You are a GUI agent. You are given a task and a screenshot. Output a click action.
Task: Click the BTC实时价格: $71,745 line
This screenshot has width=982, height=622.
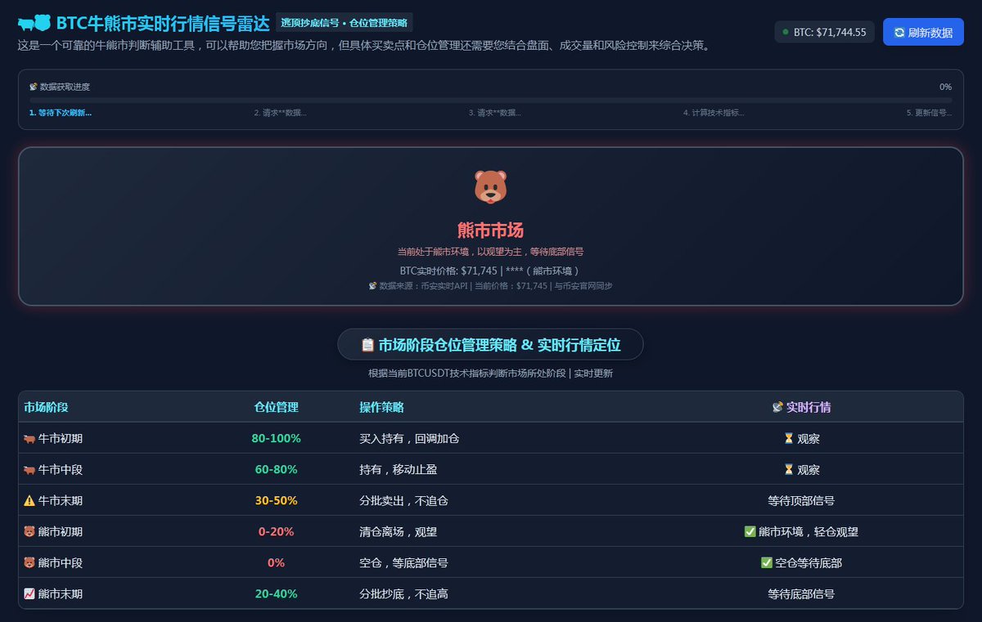point(490,271)
